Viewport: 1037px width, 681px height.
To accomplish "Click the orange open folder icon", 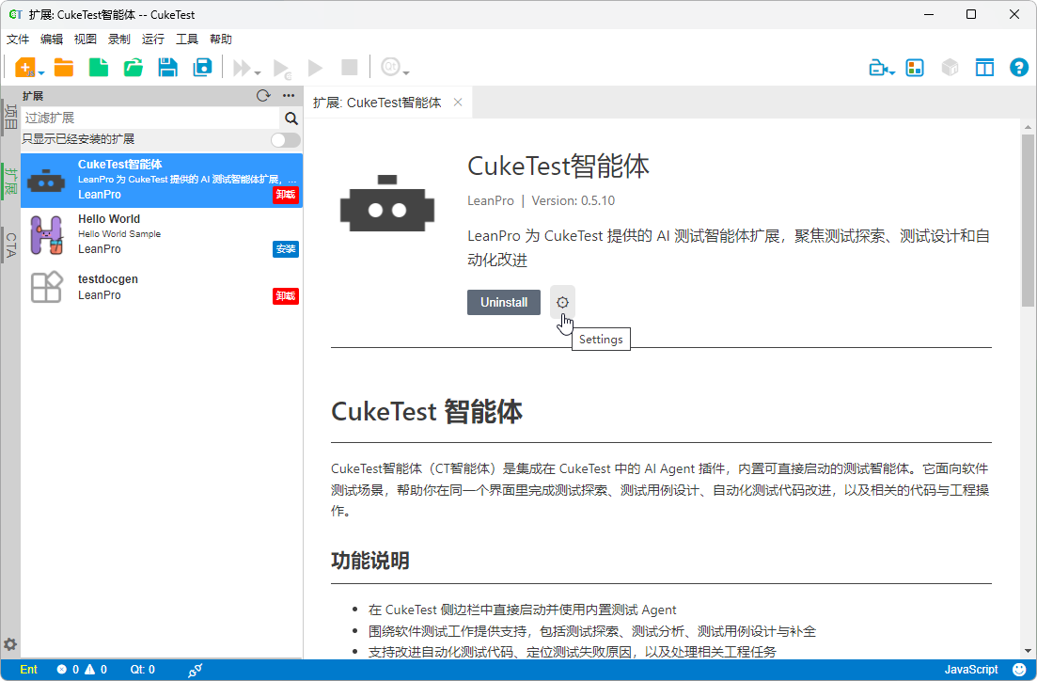I will (x=64, y=68).
